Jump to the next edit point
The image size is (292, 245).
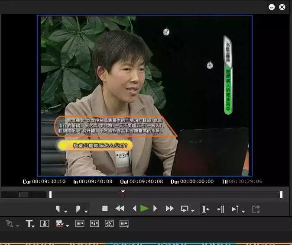[x=221, y=209]
